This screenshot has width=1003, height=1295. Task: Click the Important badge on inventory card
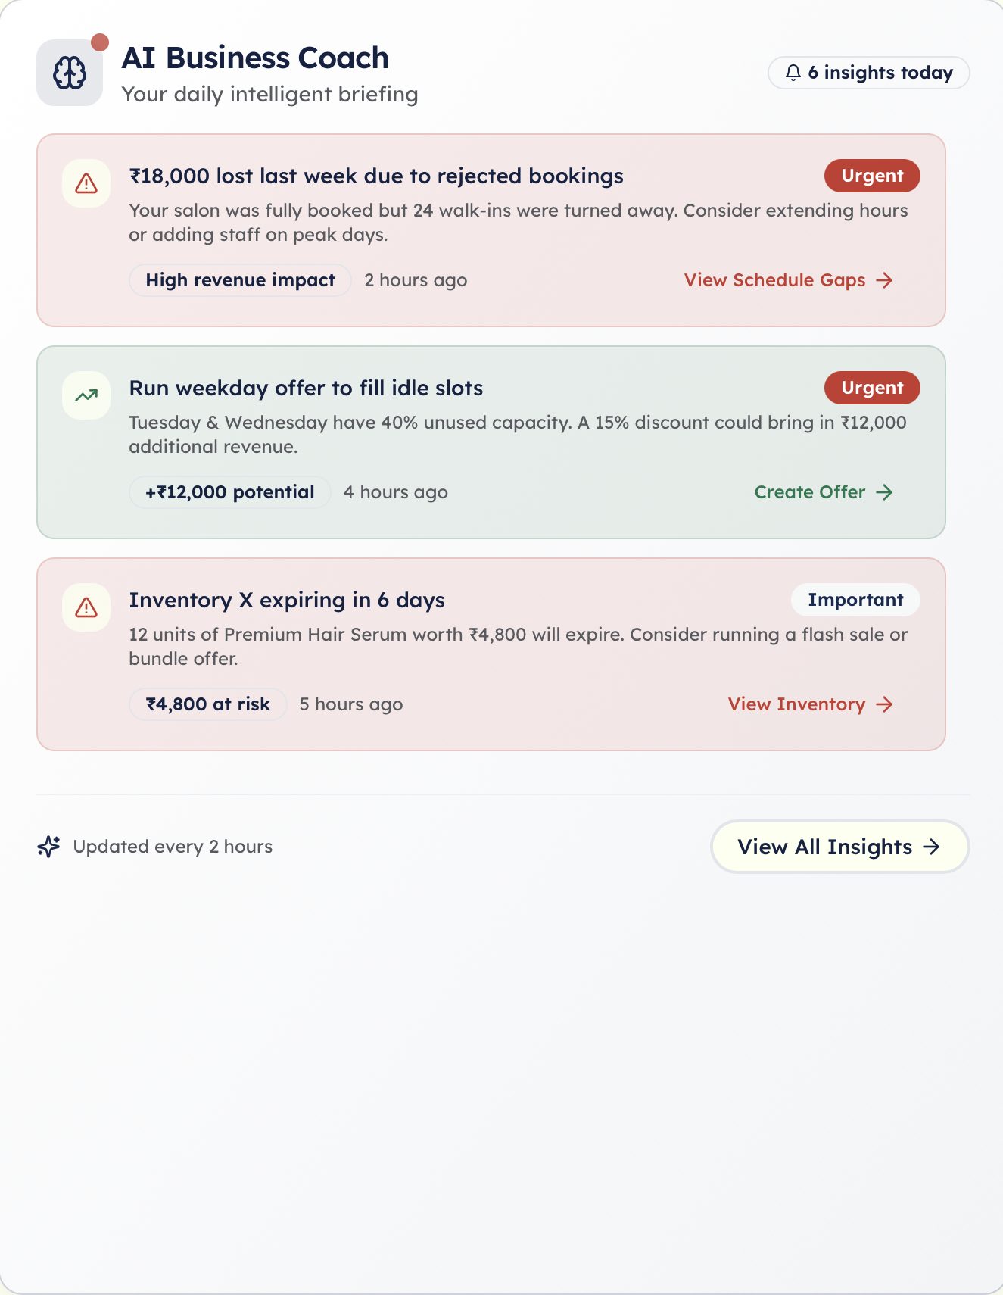(855, 600)
